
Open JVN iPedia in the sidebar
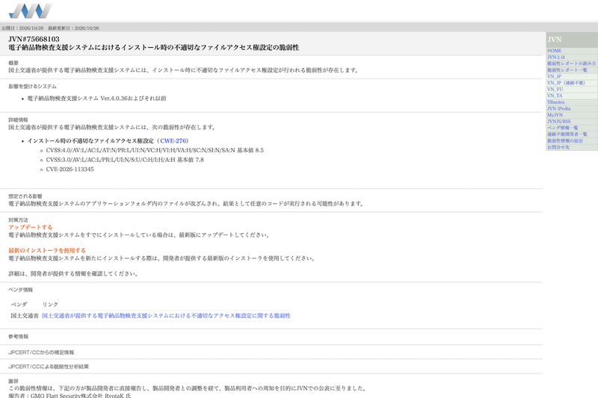tap(558, 108)
